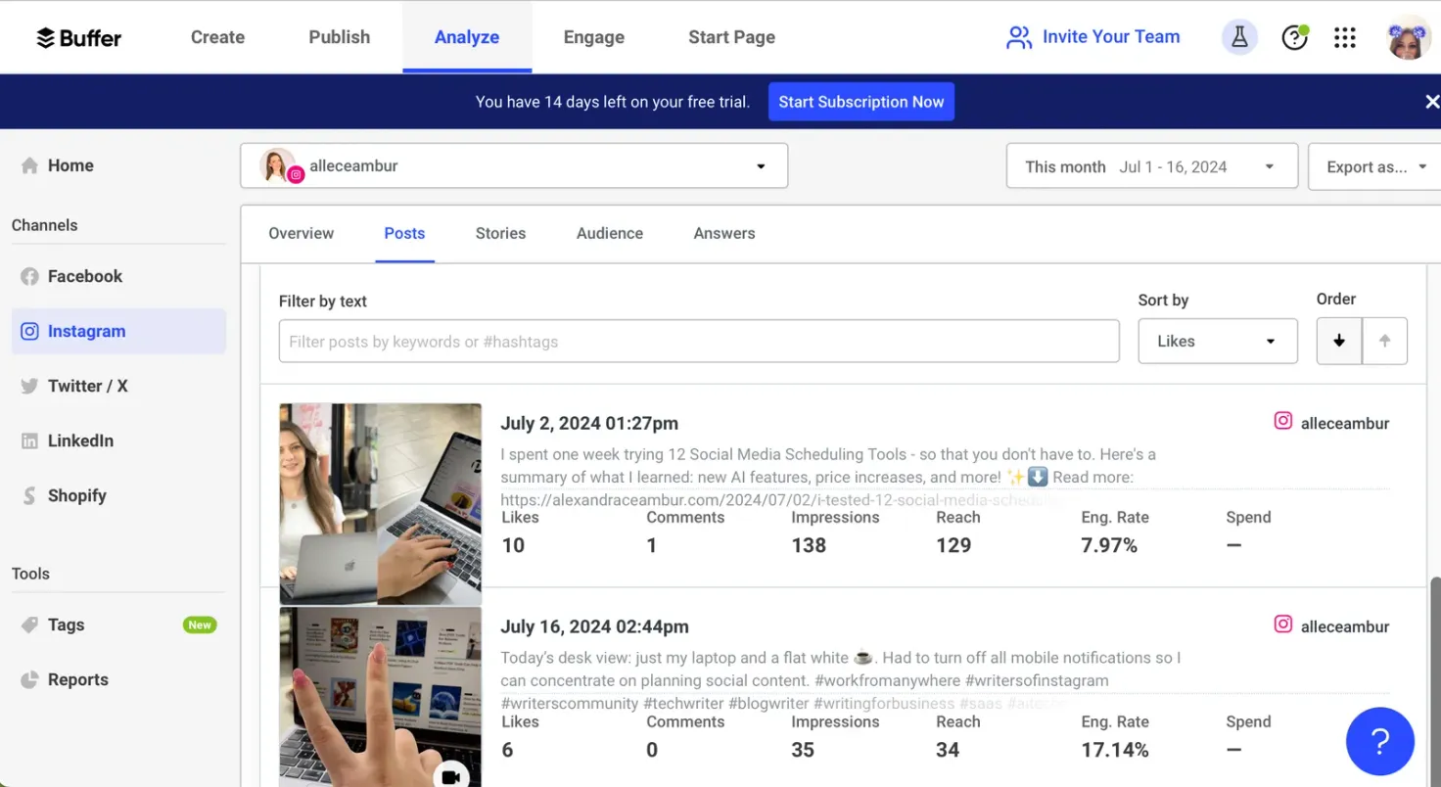The height and width of the screenshot is (787, 1441).
Task: Go to Start Page
Action: pyautogui.click(x=731, y=37)
